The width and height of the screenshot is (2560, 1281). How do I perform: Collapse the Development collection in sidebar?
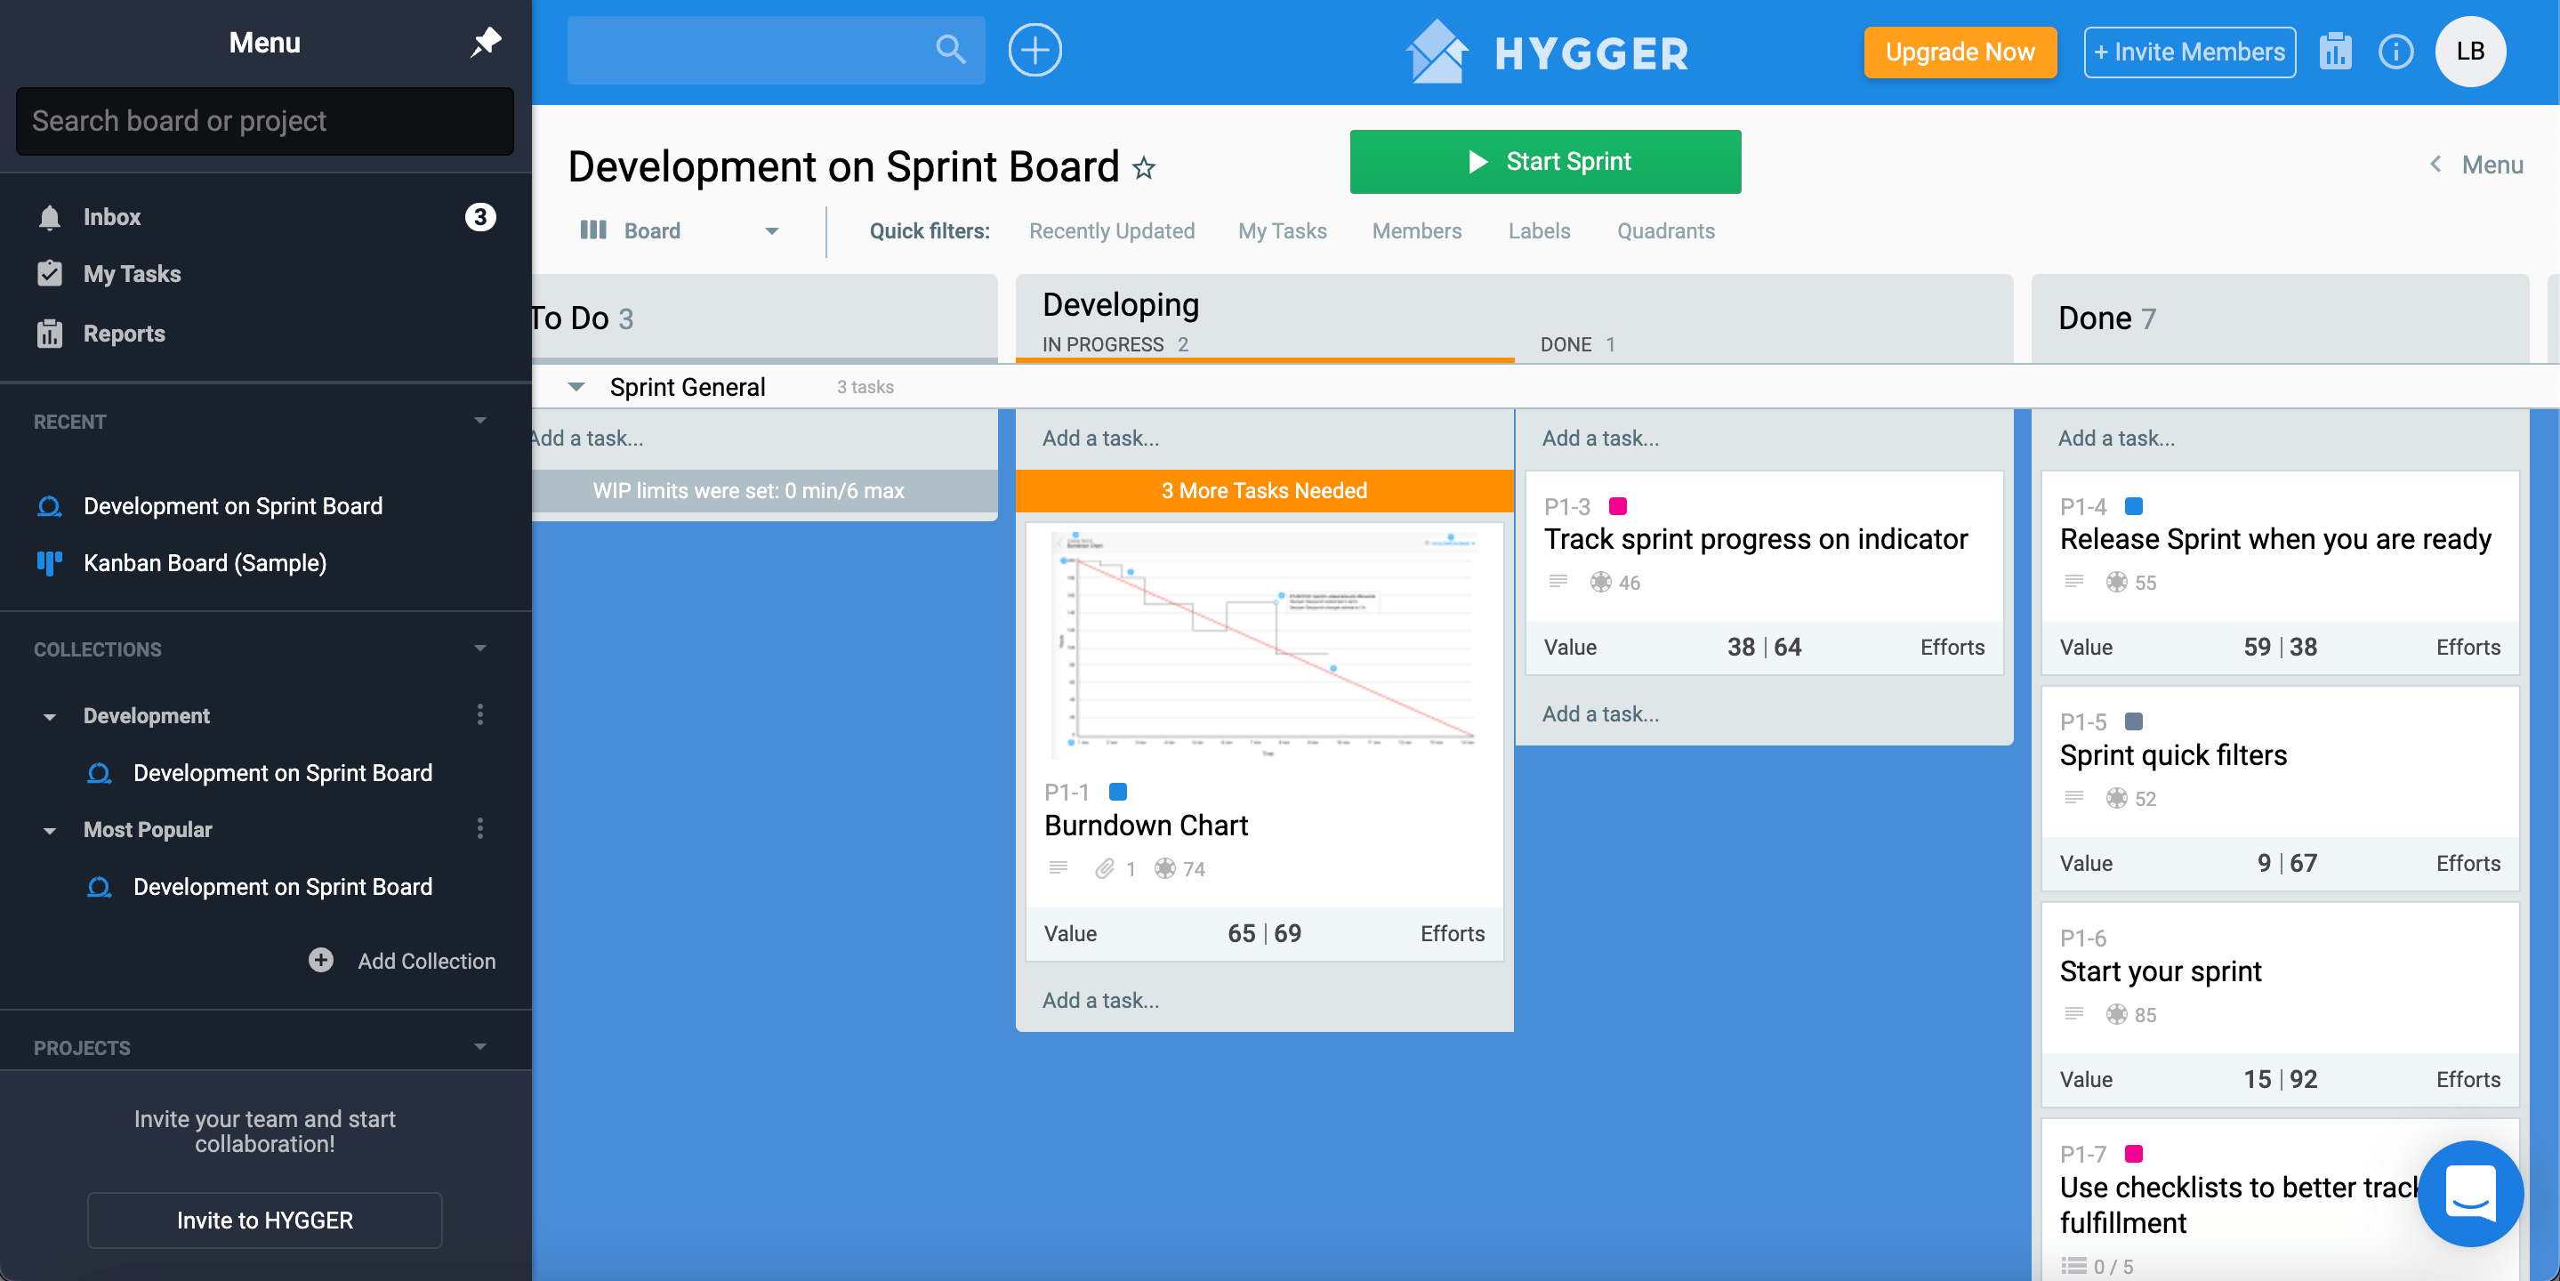coord(49,716)
